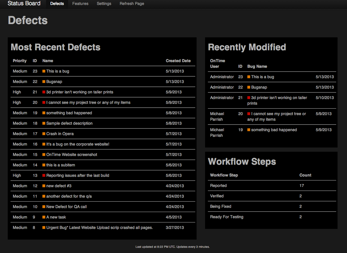
Task: Click the orange square beside 'something bad happened' in Recently Modified
Action: (x=249, y=130)
